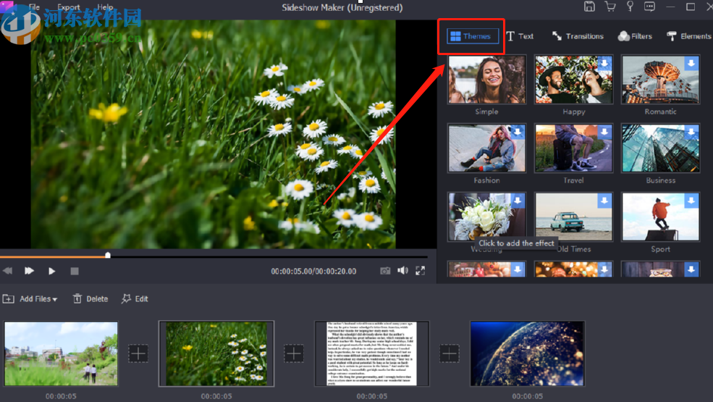Select the park scene clip in timeline
The width and height of the screenshot is (713, 402).
click(61, 353)
